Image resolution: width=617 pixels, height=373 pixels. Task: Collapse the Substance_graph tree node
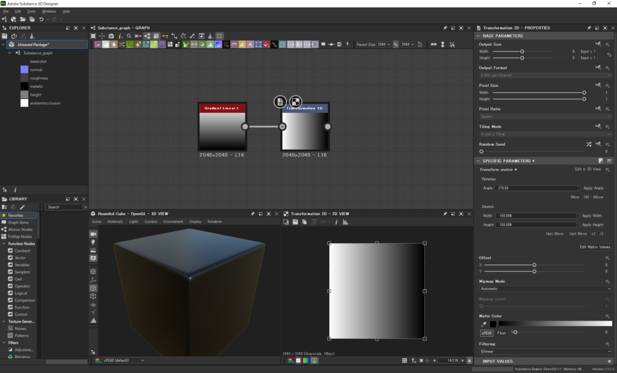[10, 52]
